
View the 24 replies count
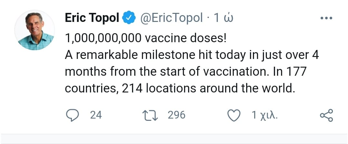pyautogui.click(x=96, y=115)
